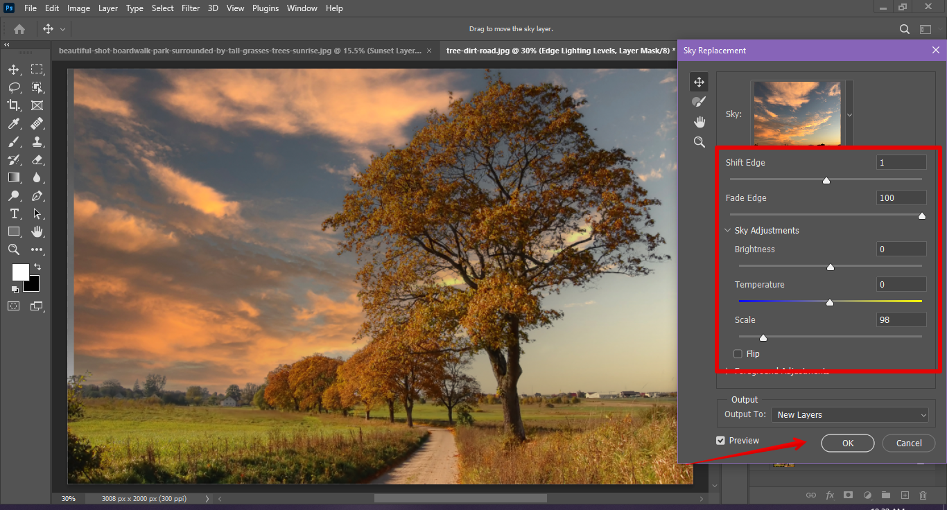Select the Sky Move tool in the dialog
This screenshot has height=510, width=947.
(x=699, y=82)
